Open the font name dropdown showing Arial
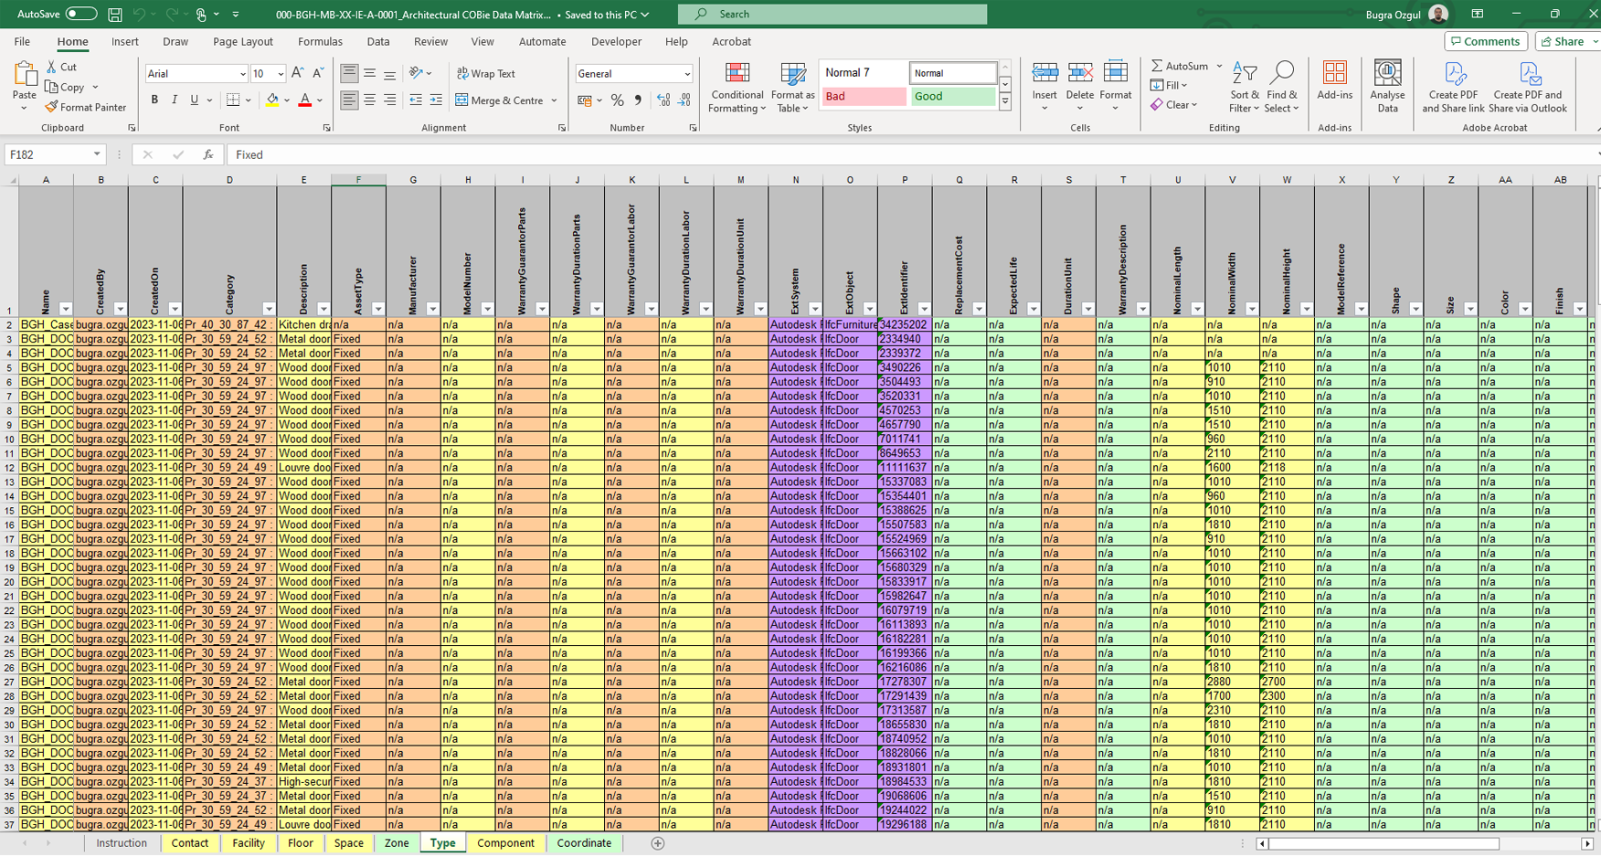 [196, 73]
